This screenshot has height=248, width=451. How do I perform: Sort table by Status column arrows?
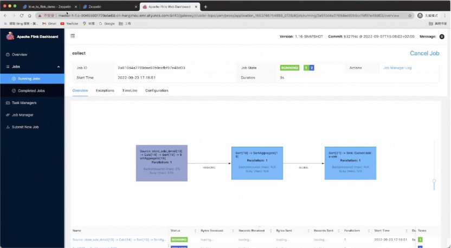195,231
